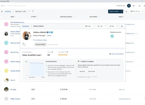Click the Email button in preview panel
Image resolution: width=145 pixels, height=105 pixels.
88,26
